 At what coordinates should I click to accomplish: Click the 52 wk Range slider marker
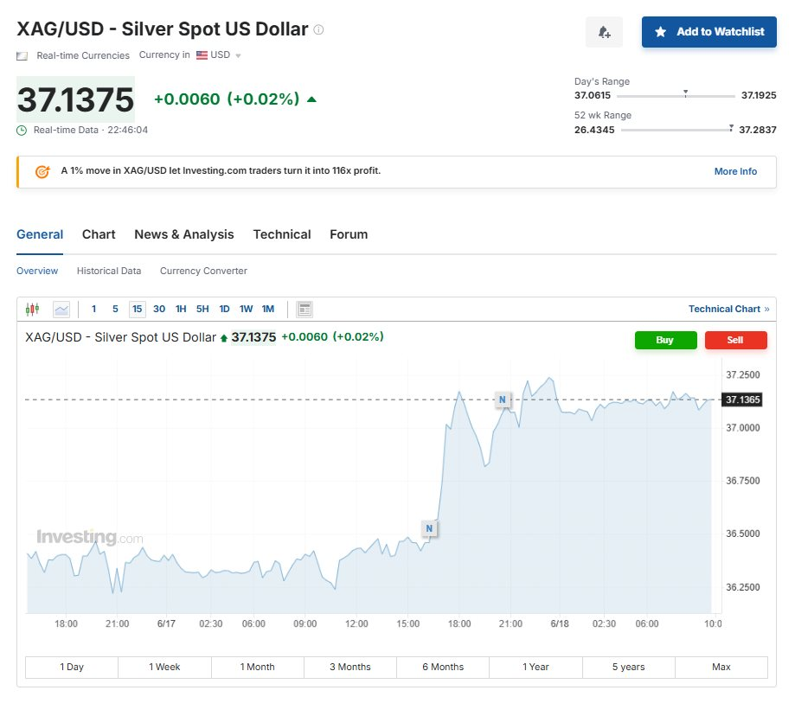[x=731, y=128]
